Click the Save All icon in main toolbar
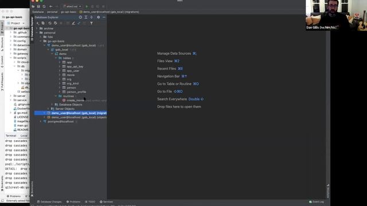 [38, 6]
